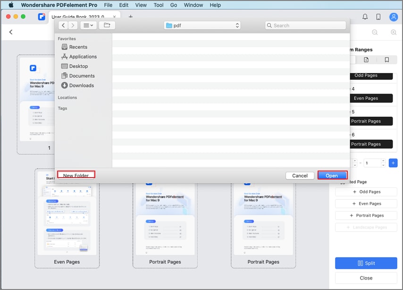Add a new tab with plus icon

pyautogui.click(x=131, y=17)
